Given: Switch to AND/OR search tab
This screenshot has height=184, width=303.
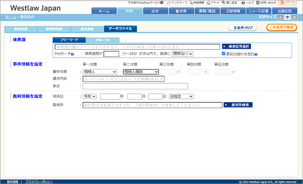Looking at the screenshot, I should click(103, 40).
